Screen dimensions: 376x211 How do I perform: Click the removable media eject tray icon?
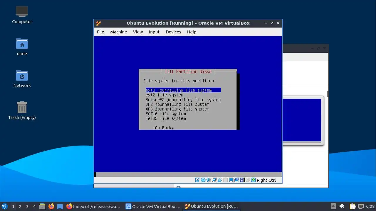tap(333, 206)
